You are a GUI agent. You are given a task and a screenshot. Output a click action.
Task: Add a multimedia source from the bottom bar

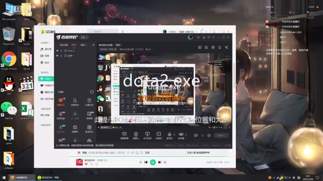click(x=159, y=136)
